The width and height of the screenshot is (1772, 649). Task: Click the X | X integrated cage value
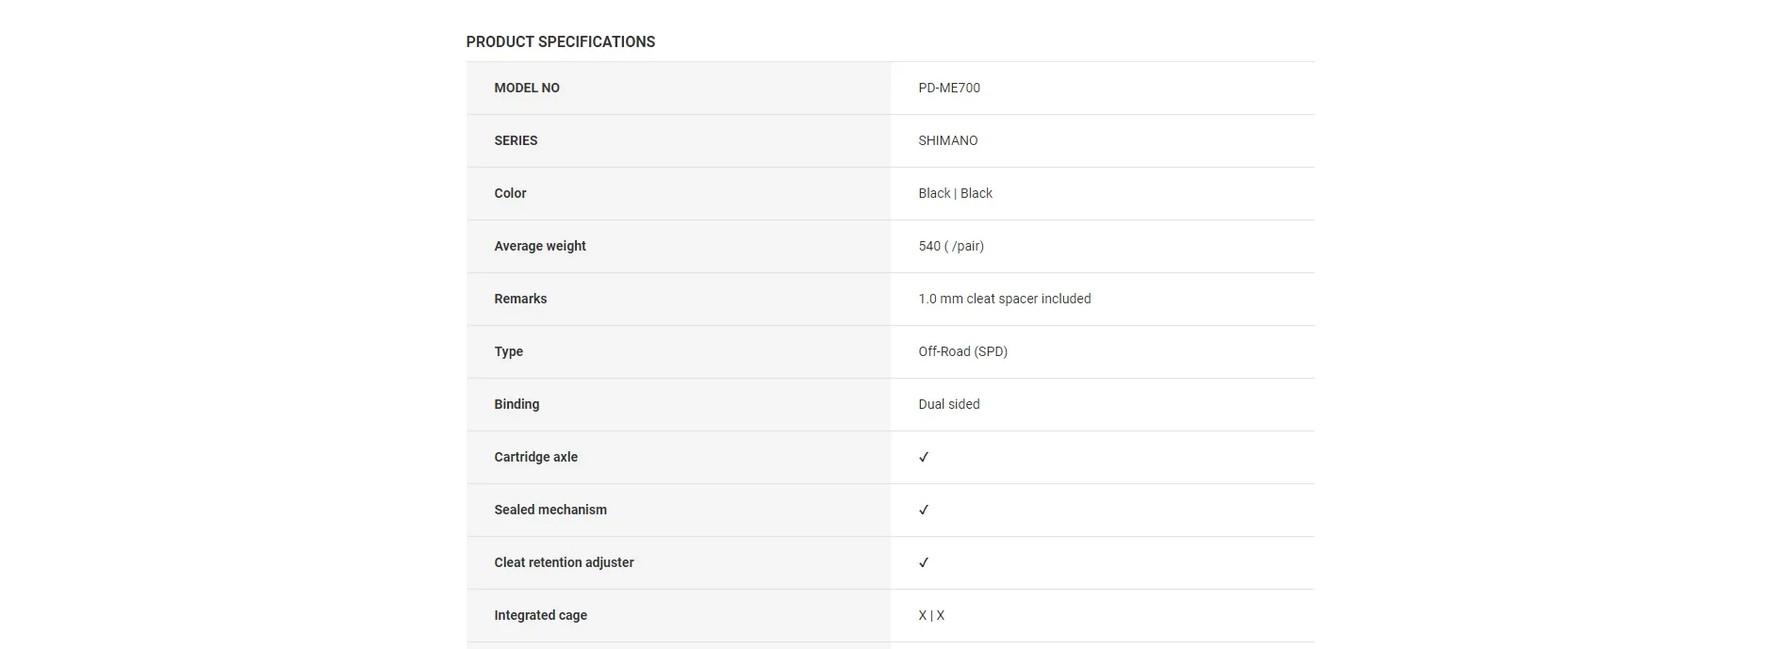931,615
